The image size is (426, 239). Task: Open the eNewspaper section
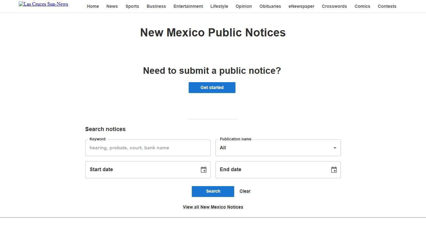coord(301,6)
